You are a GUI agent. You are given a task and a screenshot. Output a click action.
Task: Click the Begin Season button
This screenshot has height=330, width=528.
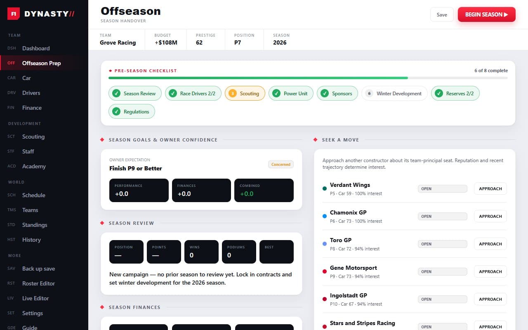coord(487,14)
